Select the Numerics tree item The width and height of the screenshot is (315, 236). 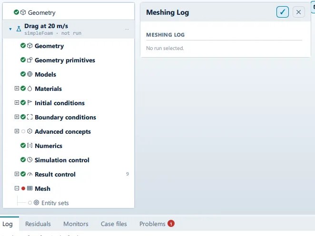pyautogui.click(x=69, y=146)
